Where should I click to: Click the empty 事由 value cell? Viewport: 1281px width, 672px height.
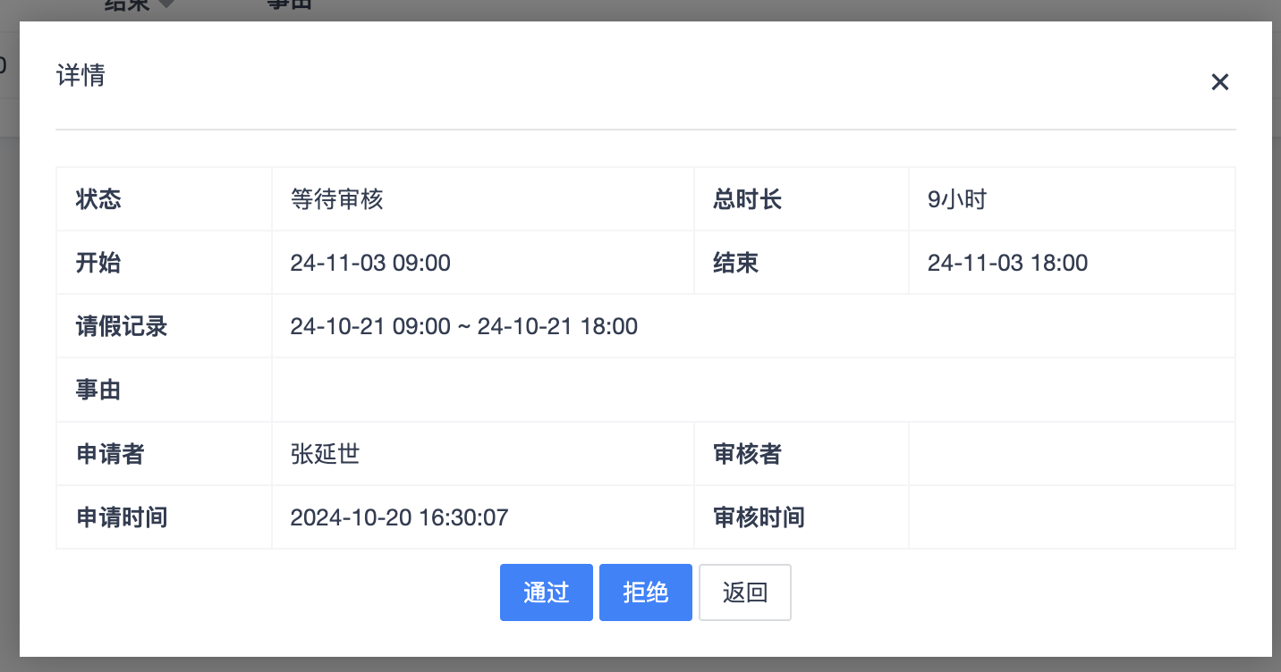pyautogui.click(x=752, y=390)
